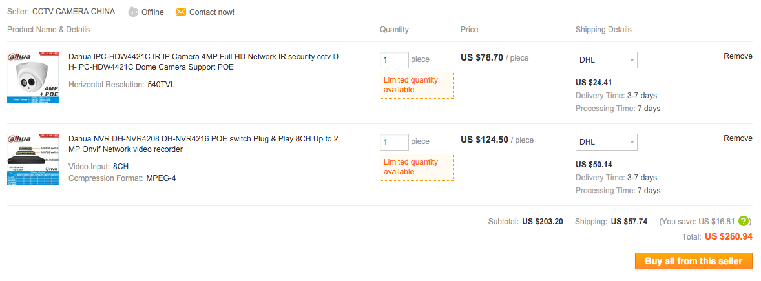761x281 pixels.
Task: Click the order total US $260.94
Action: (x=728, y=236)
